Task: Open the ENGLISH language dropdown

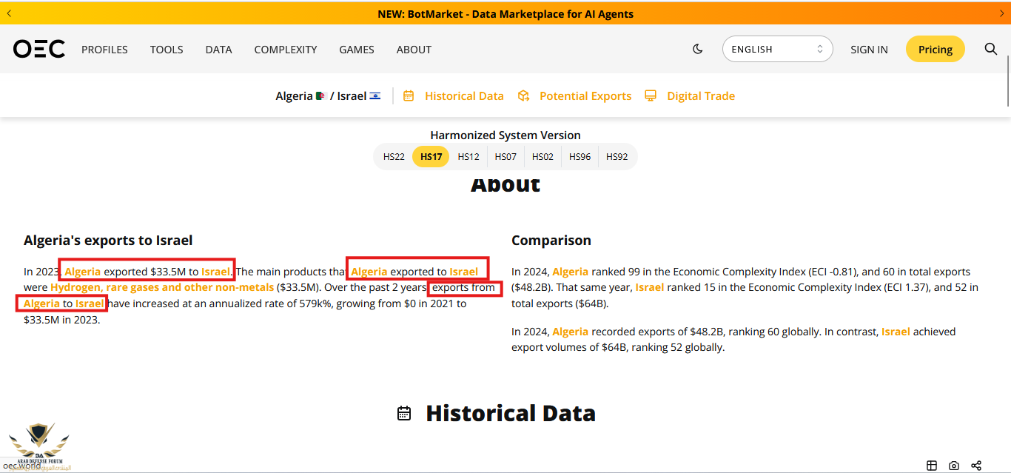Action: (x=777, y=49)
